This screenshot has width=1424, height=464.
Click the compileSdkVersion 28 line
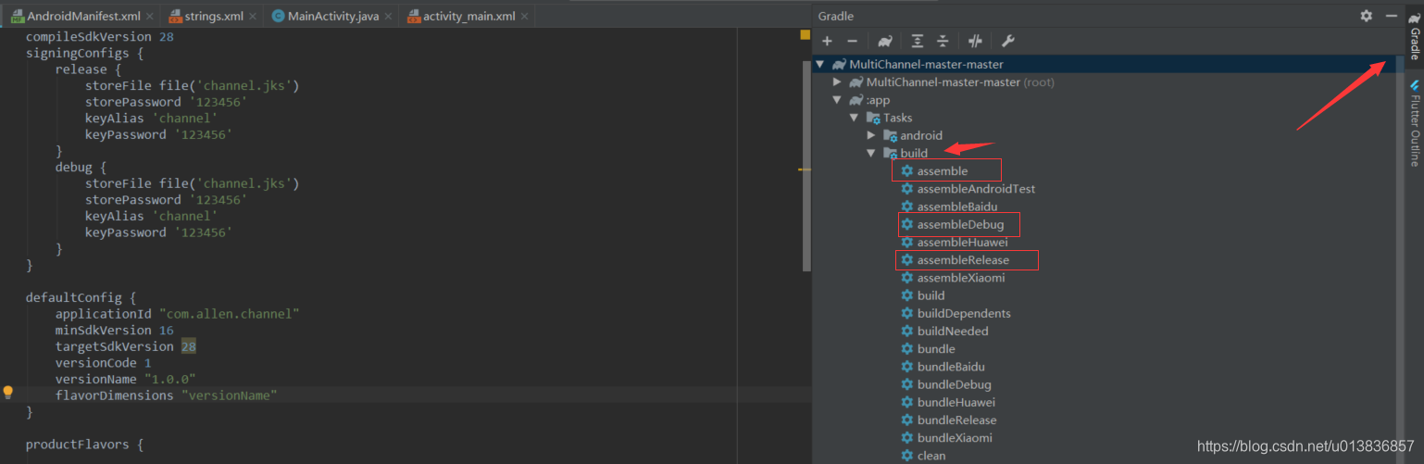[x=99, y=37]
